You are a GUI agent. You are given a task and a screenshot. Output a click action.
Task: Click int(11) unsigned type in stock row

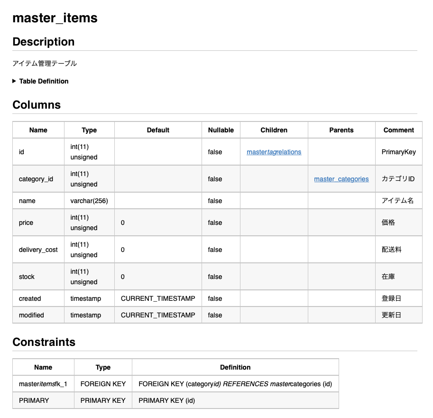pos(89,277)
